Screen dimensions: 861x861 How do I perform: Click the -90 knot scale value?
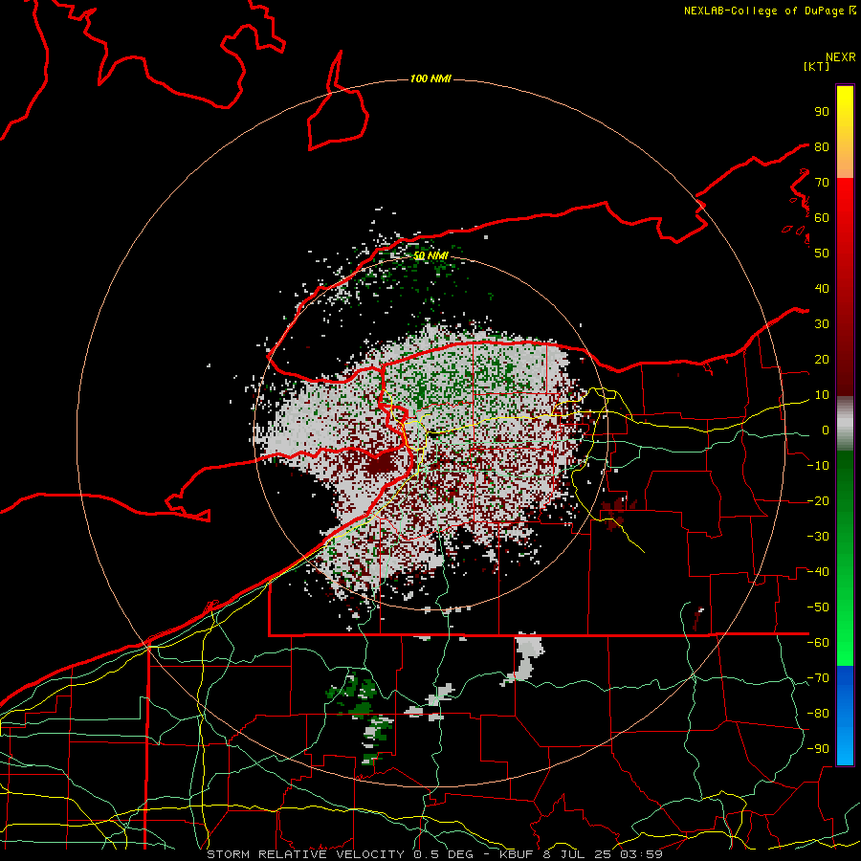coord(818,749)
